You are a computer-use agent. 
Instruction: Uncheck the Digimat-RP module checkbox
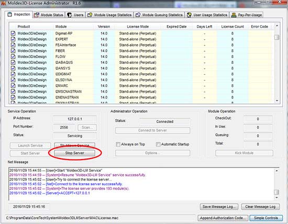point(13,33)
